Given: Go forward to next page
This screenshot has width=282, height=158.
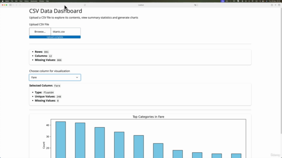Looking at the screenshot, I should pos(20,5).
